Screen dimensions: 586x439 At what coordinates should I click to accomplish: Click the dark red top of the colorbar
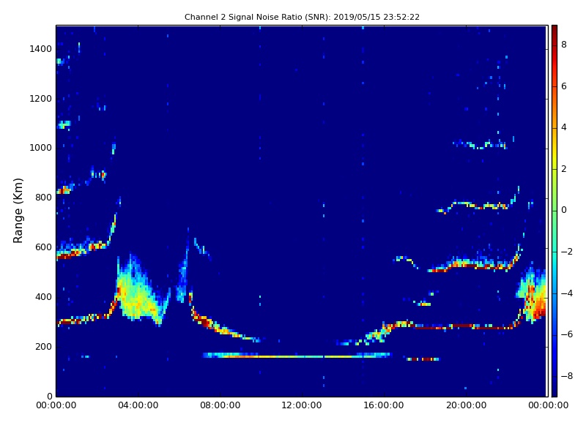[x=555, y=30]
